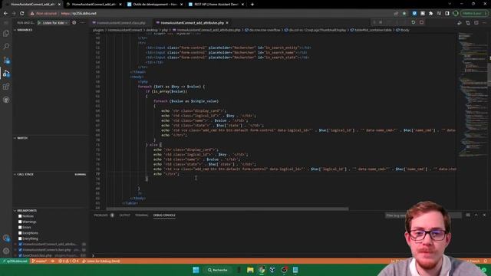Click the git branch in the status bar
491x276 pixels.
point(39,261)
